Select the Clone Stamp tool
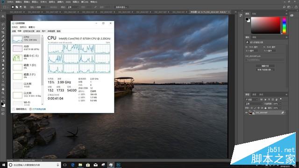This screenshot has width=299, height=168. [3, 49]
